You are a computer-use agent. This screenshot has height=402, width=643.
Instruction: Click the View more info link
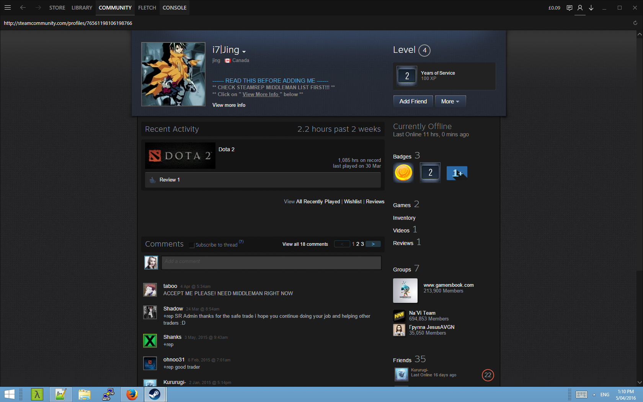(x=229, y=105)
